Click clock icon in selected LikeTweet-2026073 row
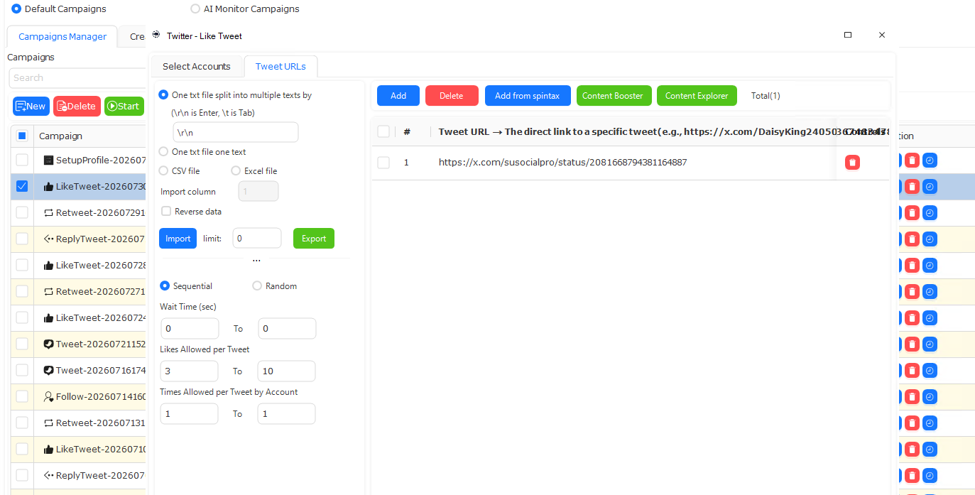 (x=930, y=187)
